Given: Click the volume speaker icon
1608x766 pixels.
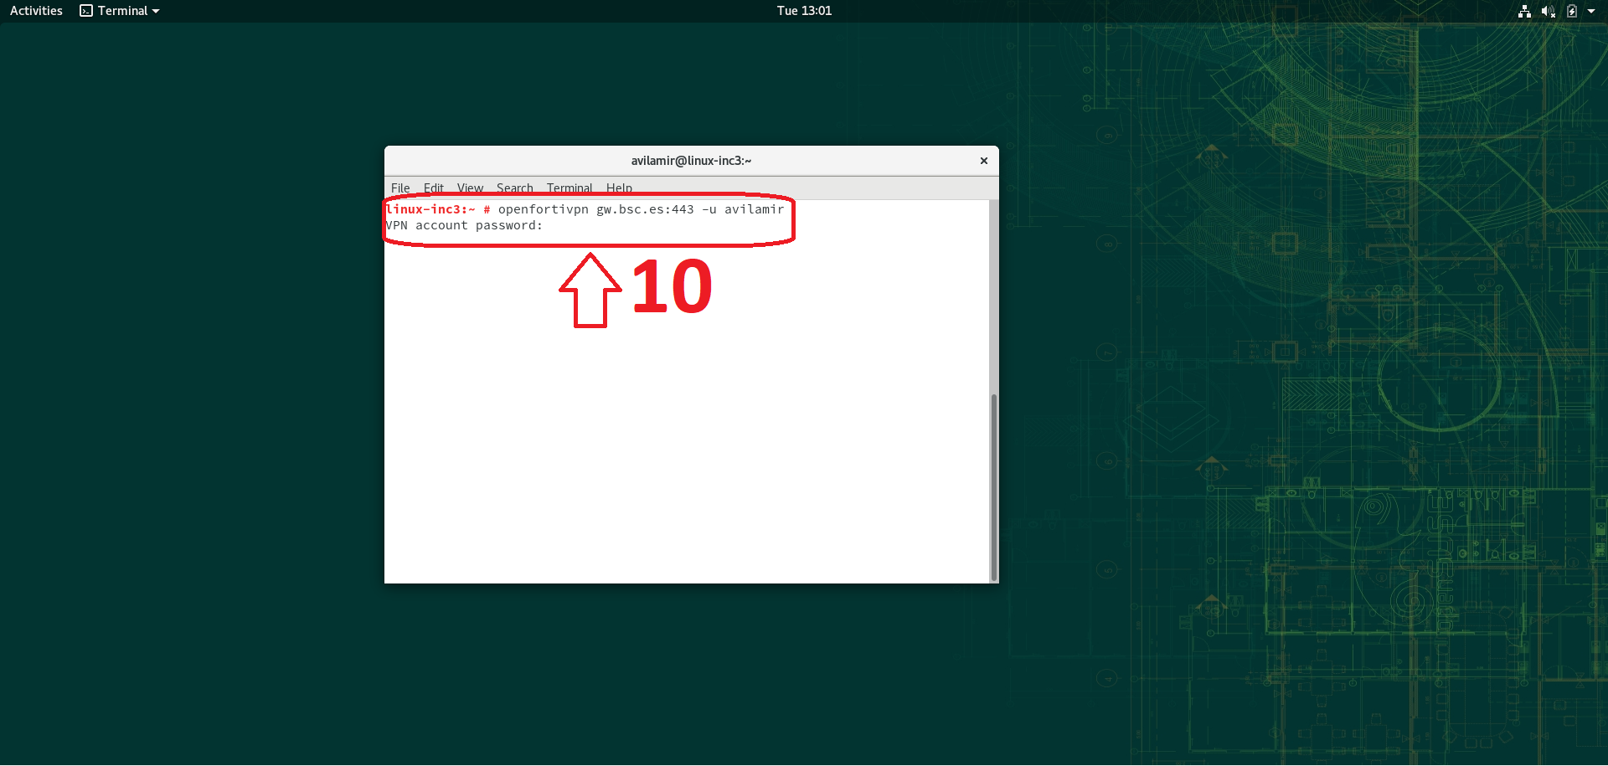Looking at the screenshot, I should click(x=1548, y=11).
